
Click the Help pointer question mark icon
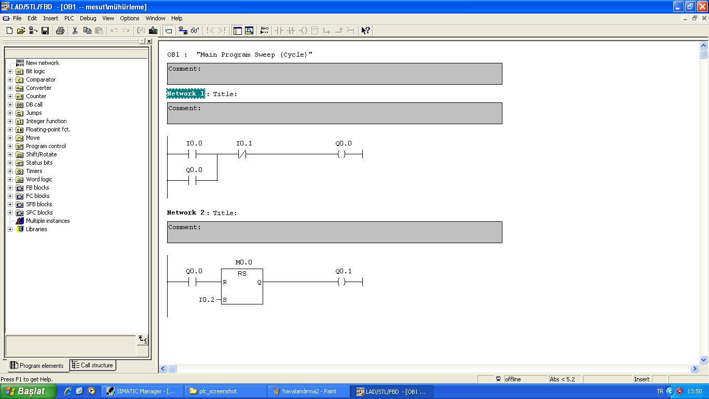click(x=365, y=31)
